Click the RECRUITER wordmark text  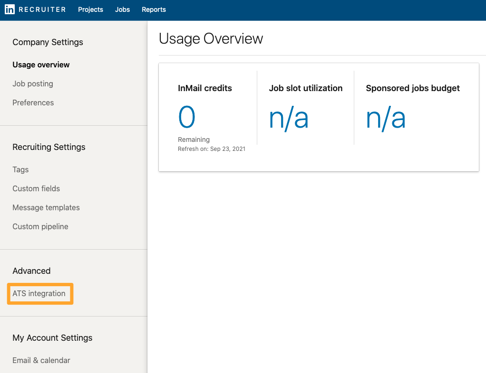point(42,9)
